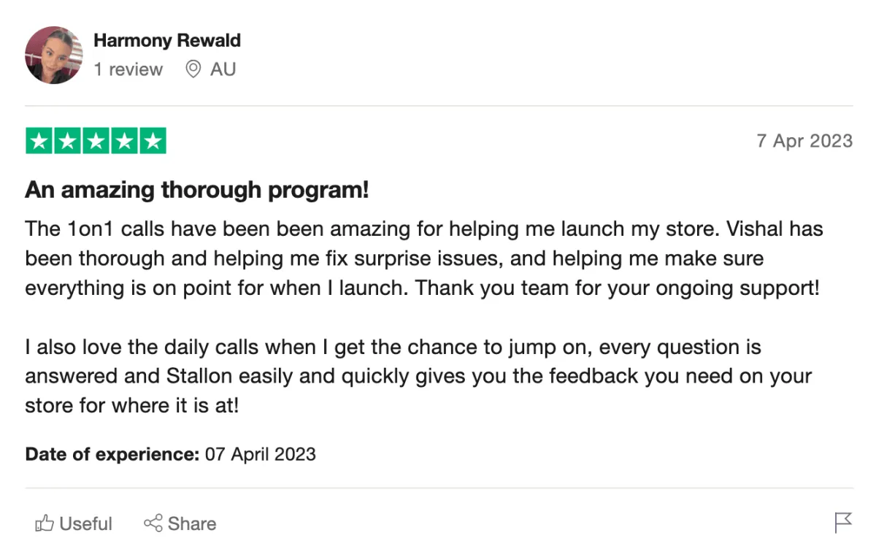Mark the review as Useful via label
Viewport: 876px width, 557px height.
86,524
